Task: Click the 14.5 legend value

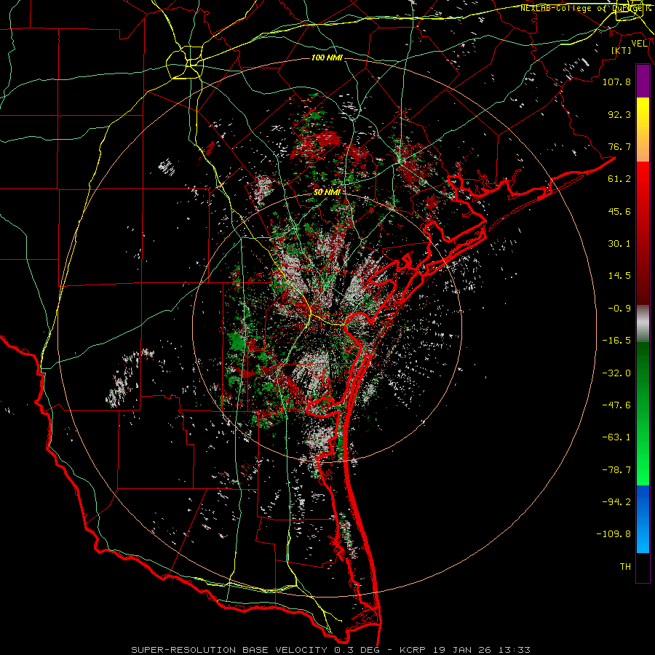Action: [619, 276]
